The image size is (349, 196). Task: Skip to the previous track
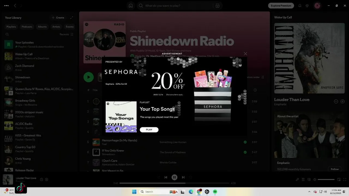(x=166, y=177)
